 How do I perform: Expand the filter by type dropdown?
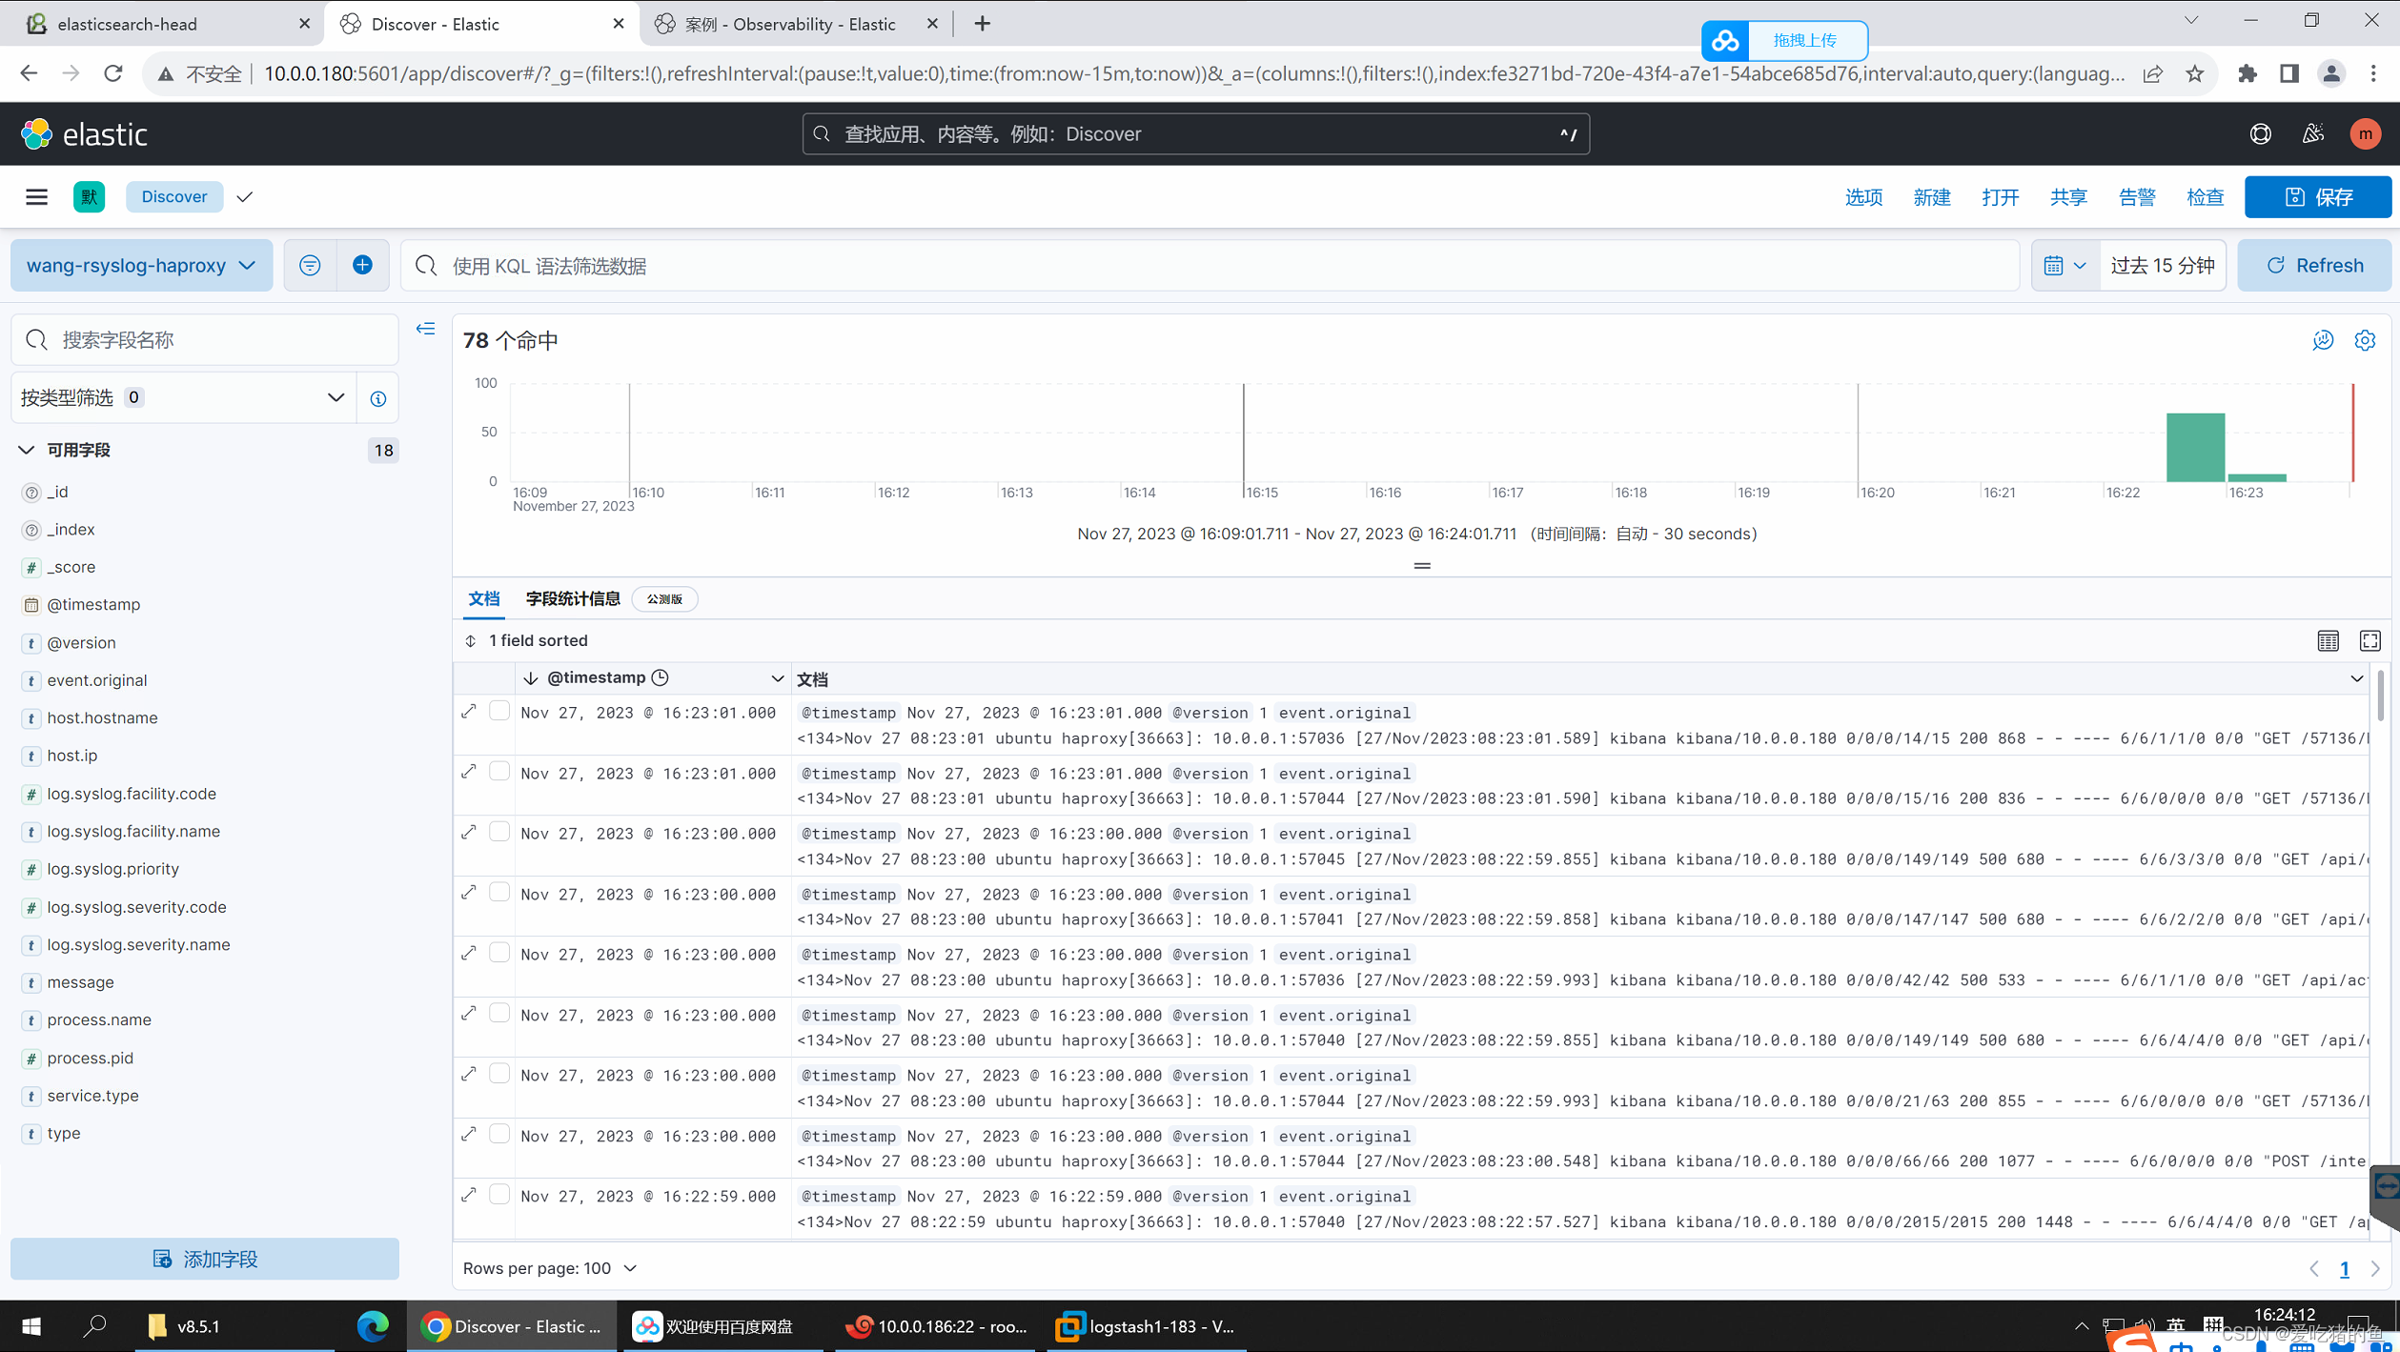click(183, 398)
